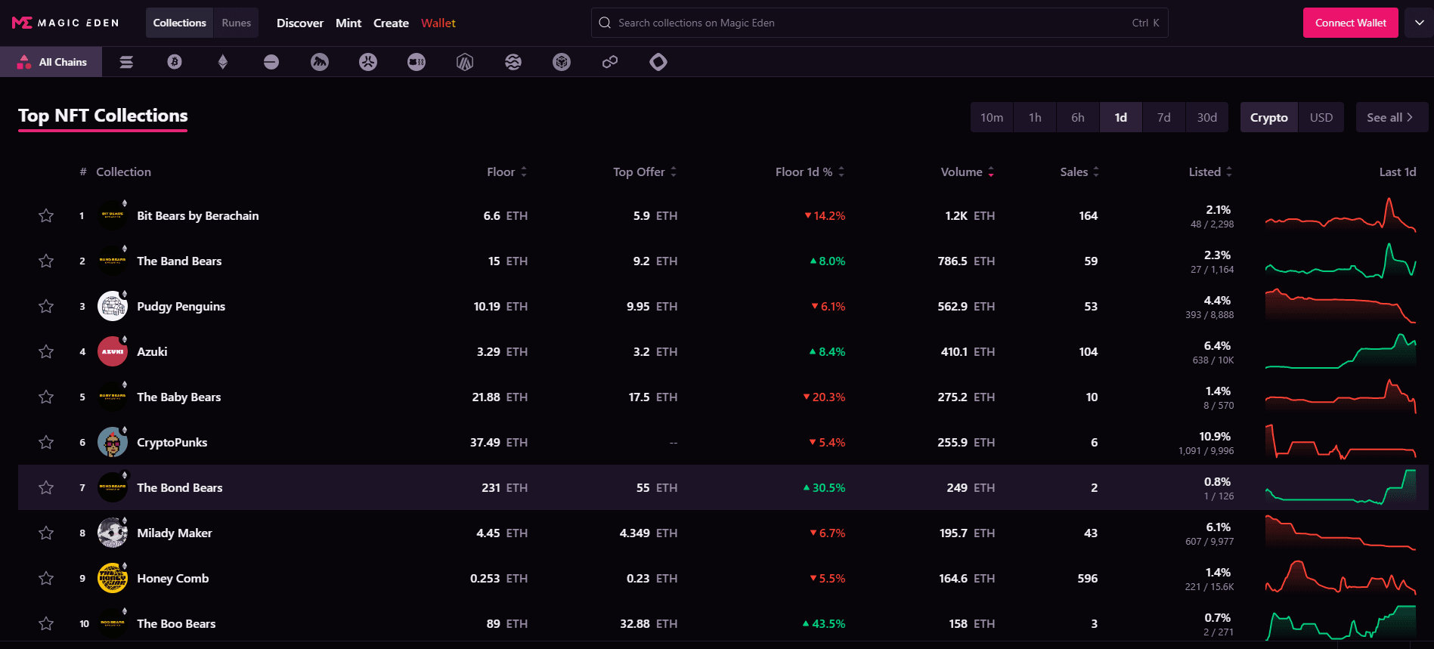Viewport: 1434px width, 649px height.
Task: Click the Magic Eden logo
Action: pyautogui.click(x=66, y=23)
